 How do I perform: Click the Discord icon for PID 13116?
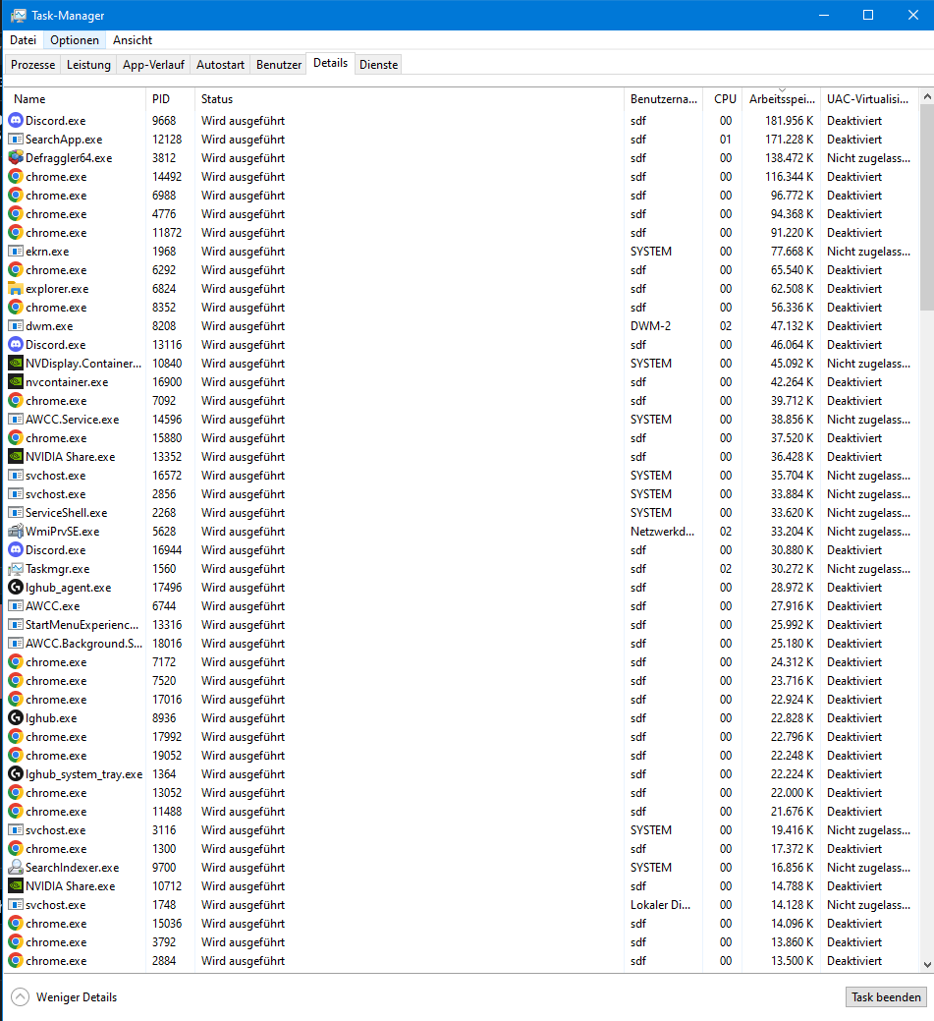[16, 345]
